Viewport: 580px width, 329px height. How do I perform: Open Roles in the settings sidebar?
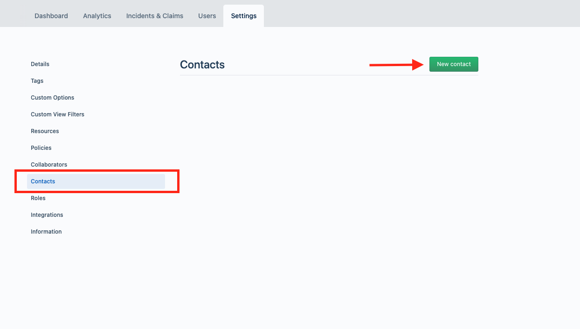(x=38, y=198)
